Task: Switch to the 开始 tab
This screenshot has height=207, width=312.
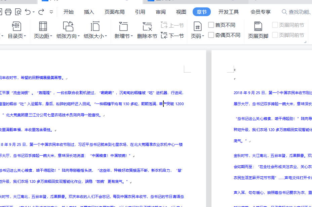Action: pos(69,12)
